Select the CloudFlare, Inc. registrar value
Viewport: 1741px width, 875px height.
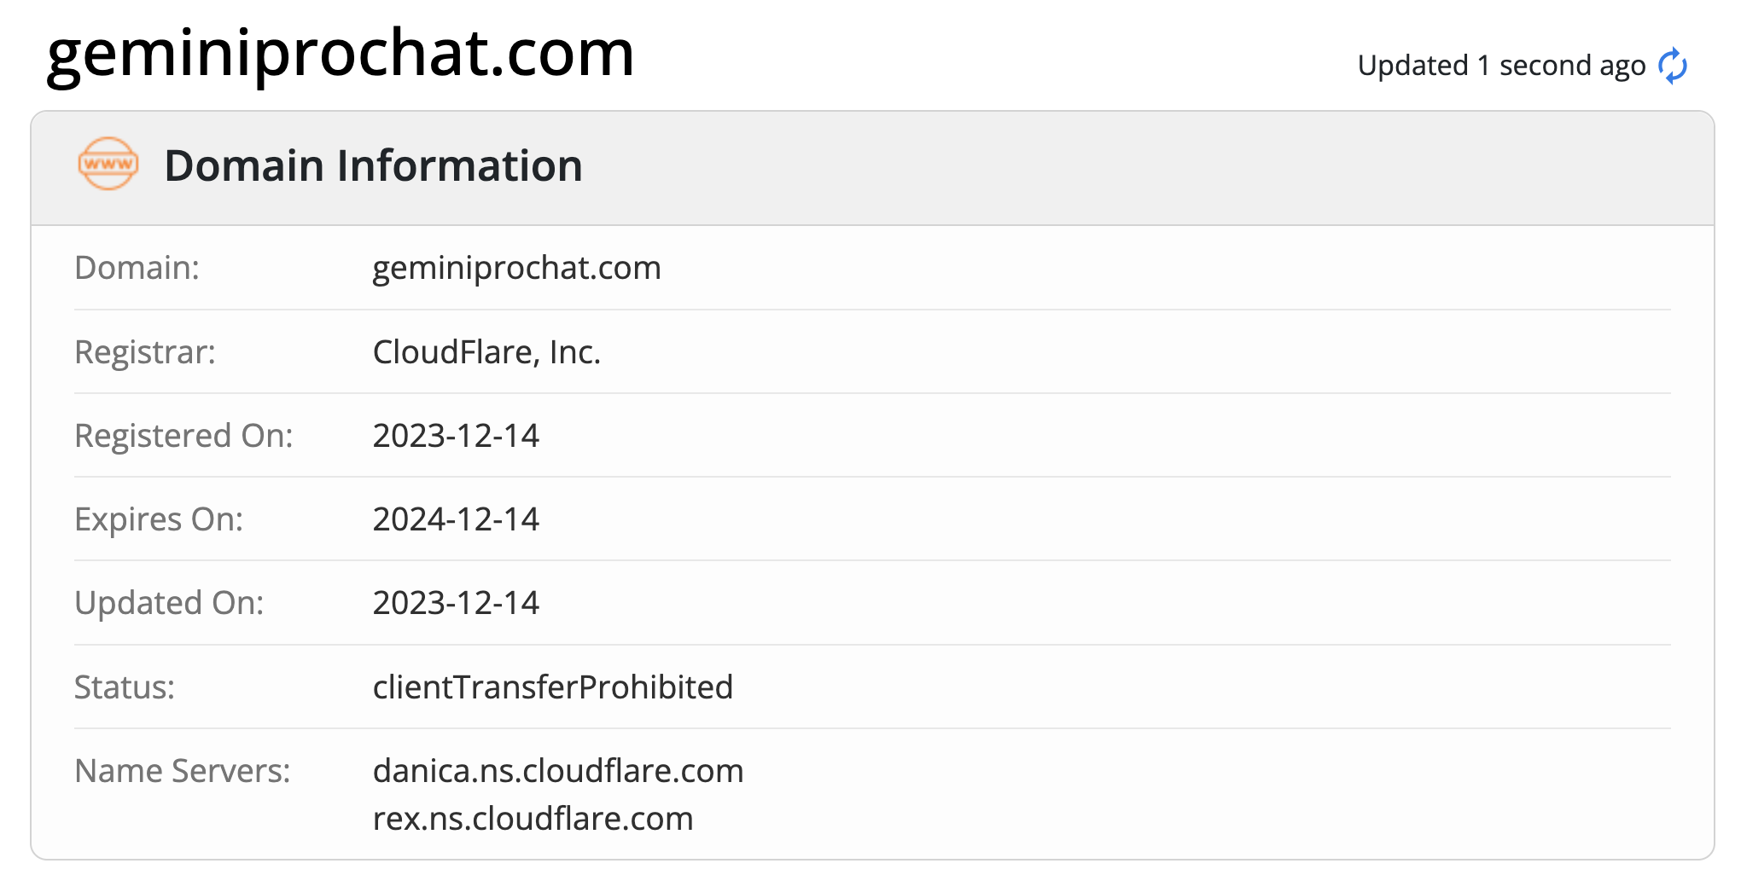pos(486,351)
